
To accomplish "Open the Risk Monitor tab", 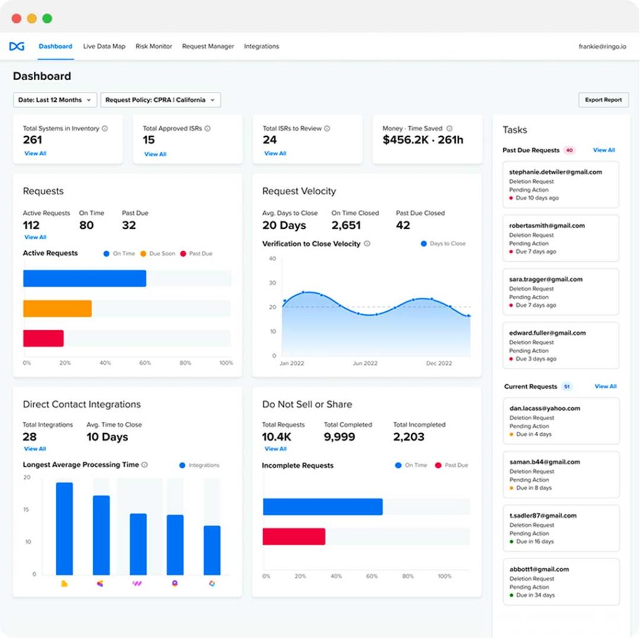I will (x=154, y=46).
